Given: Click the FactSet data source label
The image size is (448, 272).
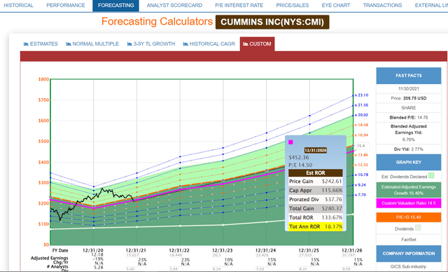Looking at the screenshot, I should [x=409, y=240].
